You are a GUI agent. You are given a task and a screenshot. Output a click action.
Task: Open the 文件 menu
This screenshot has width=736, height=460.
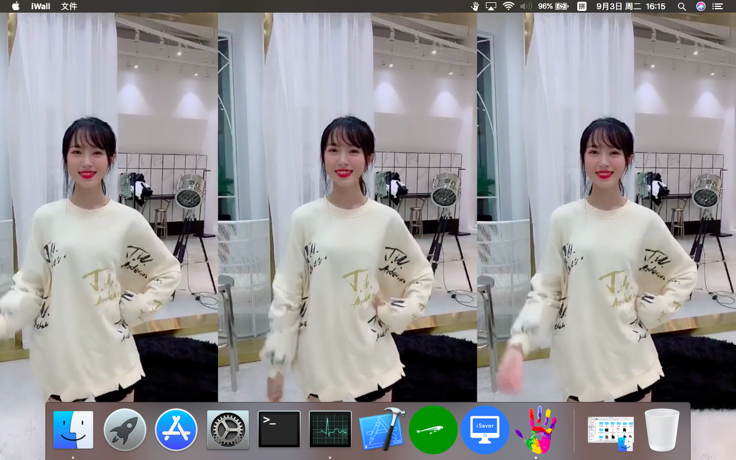69,6
